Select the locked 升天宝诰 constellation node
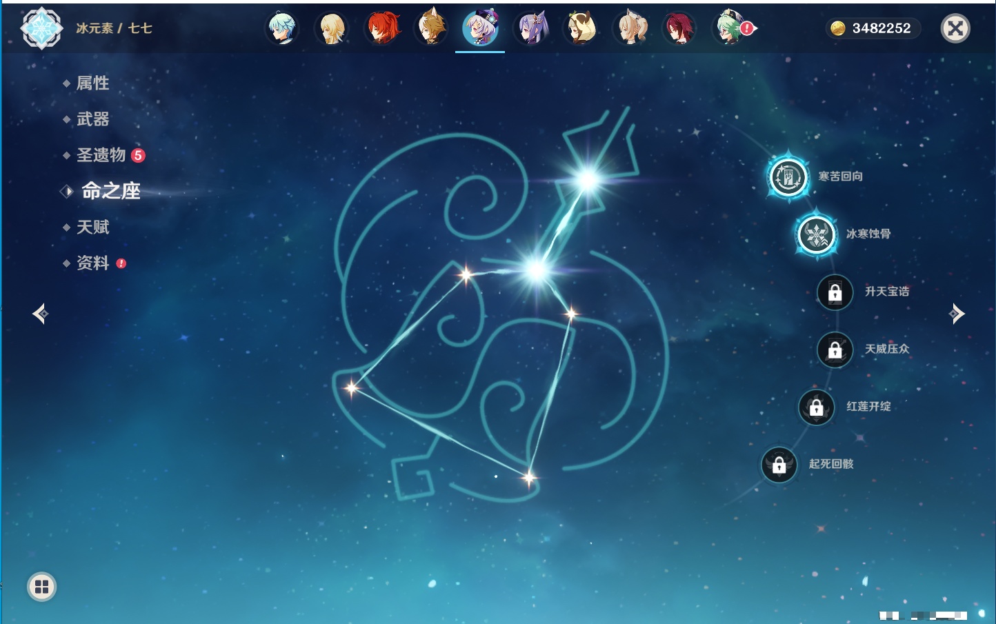996x624 pixels. tap(835, 292)
